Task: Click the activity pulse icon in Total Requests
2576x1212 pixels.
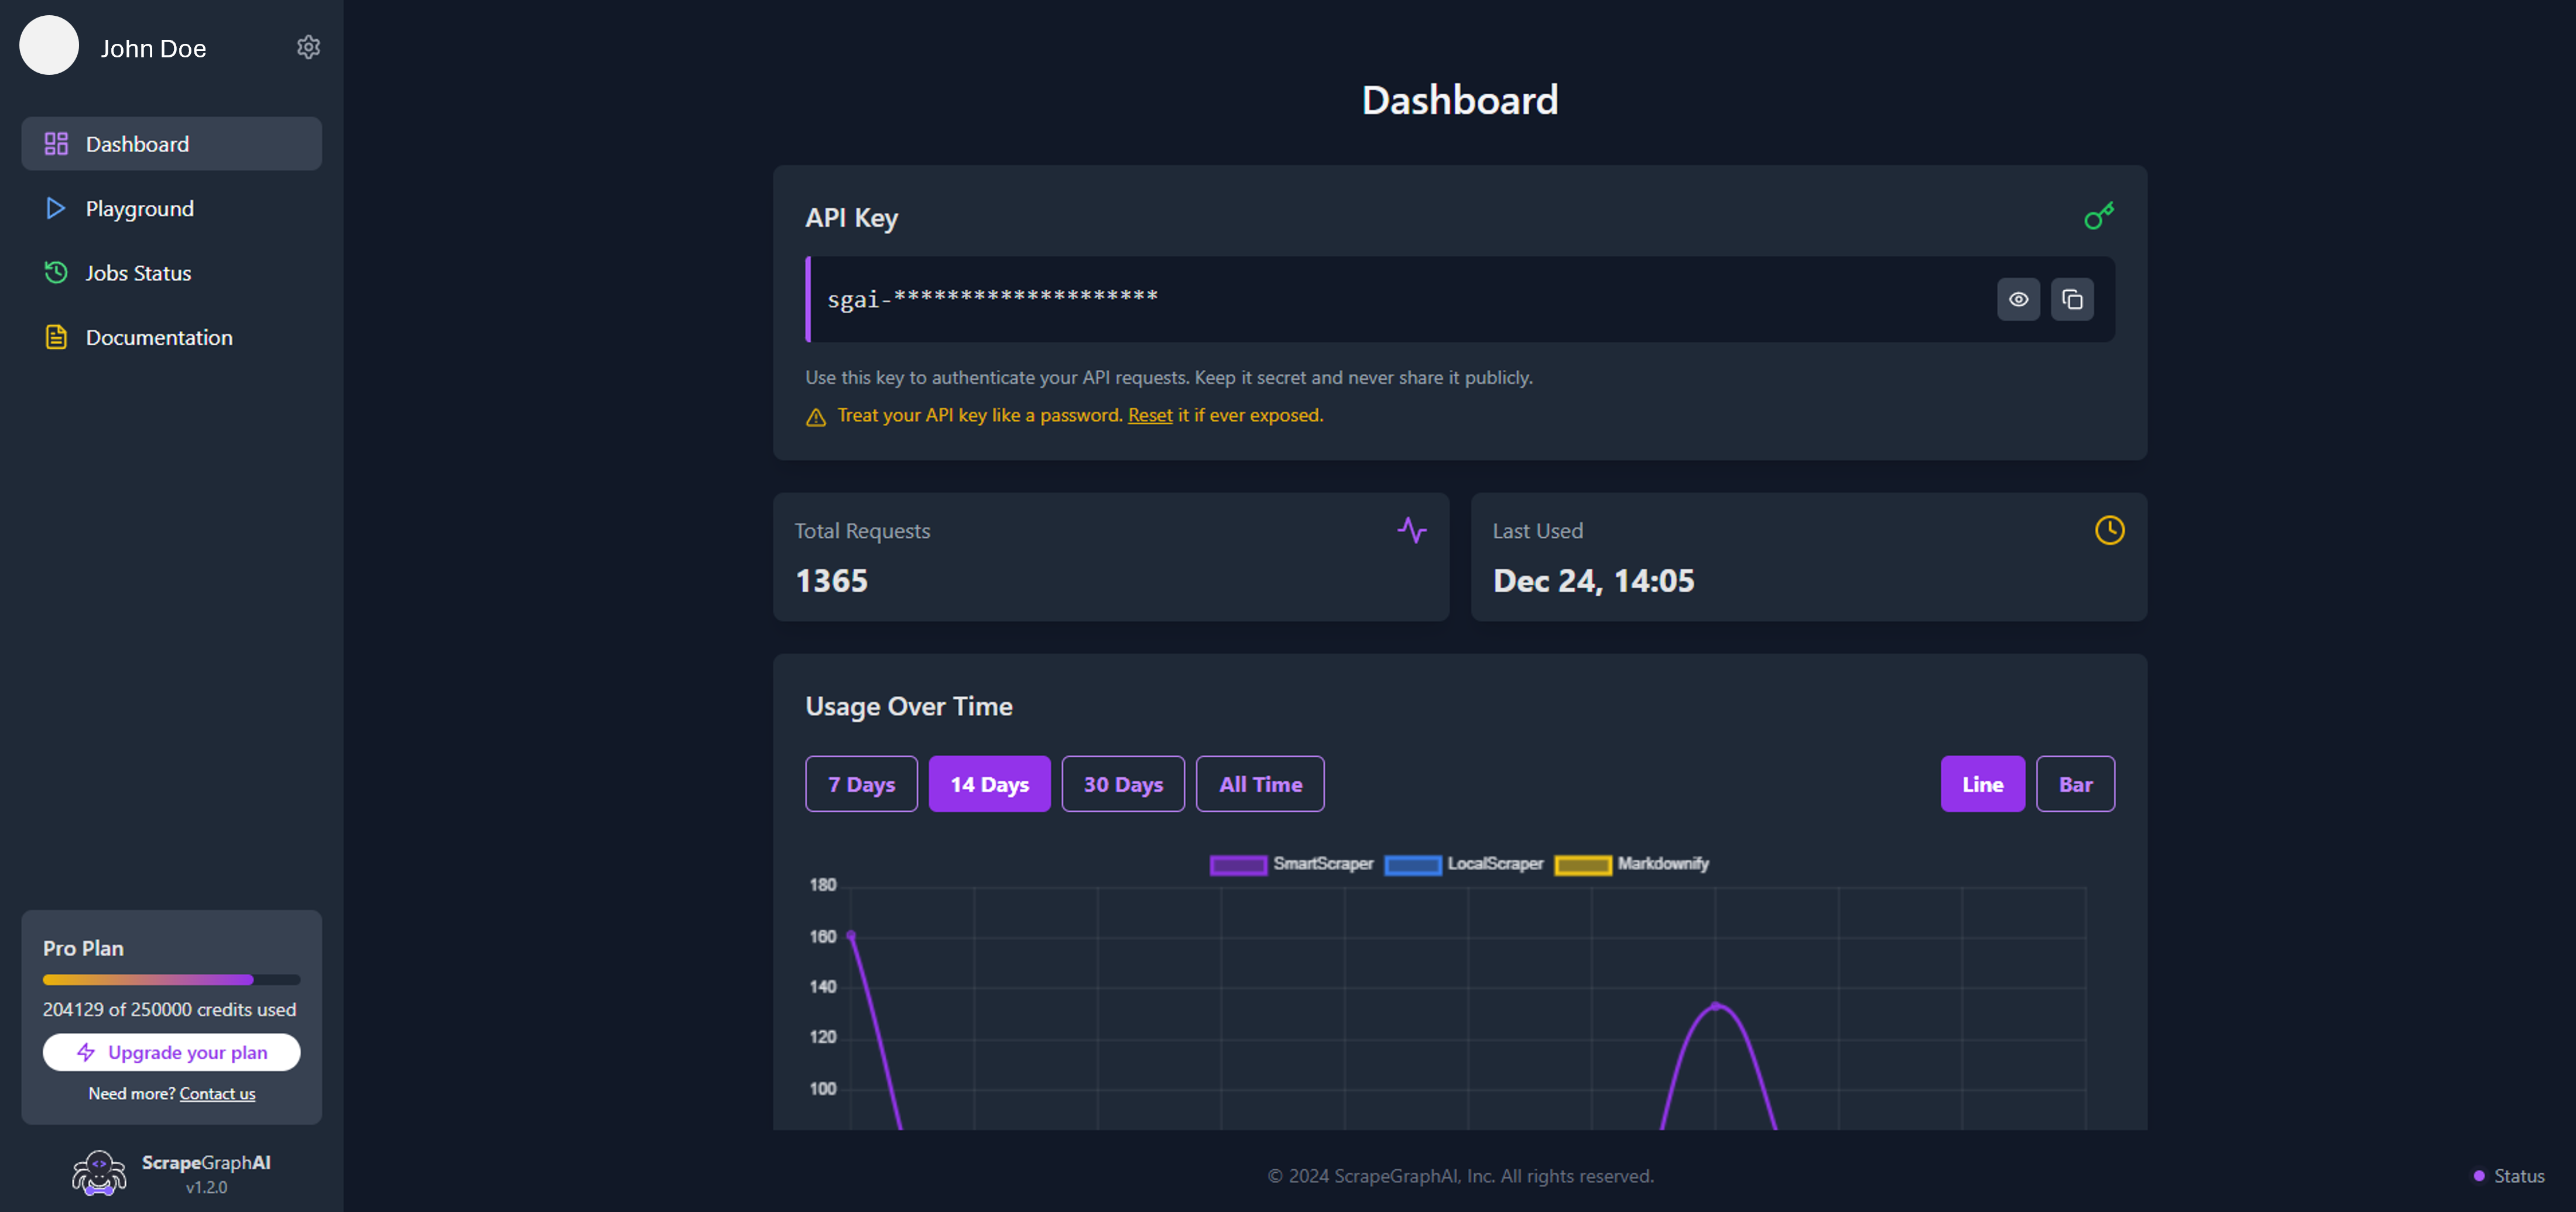Action: tap(1411, 530)
